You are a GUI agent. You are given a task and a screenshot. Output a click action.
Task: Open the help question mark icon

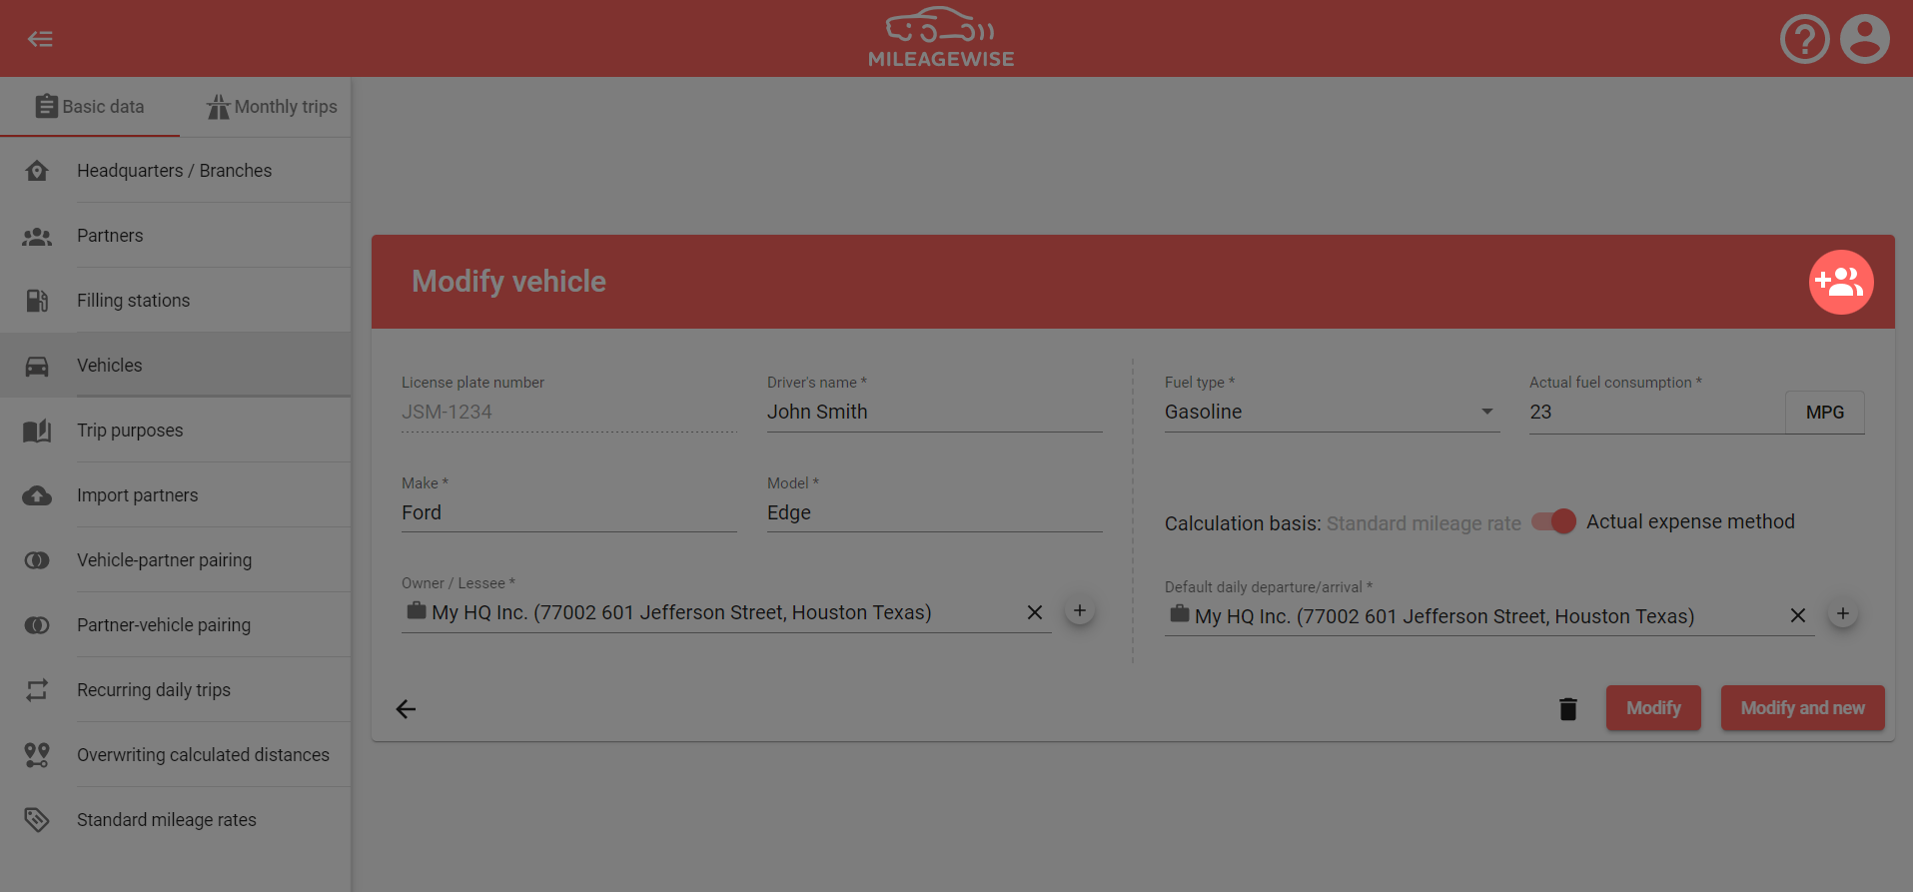(x=1804, y=39)
